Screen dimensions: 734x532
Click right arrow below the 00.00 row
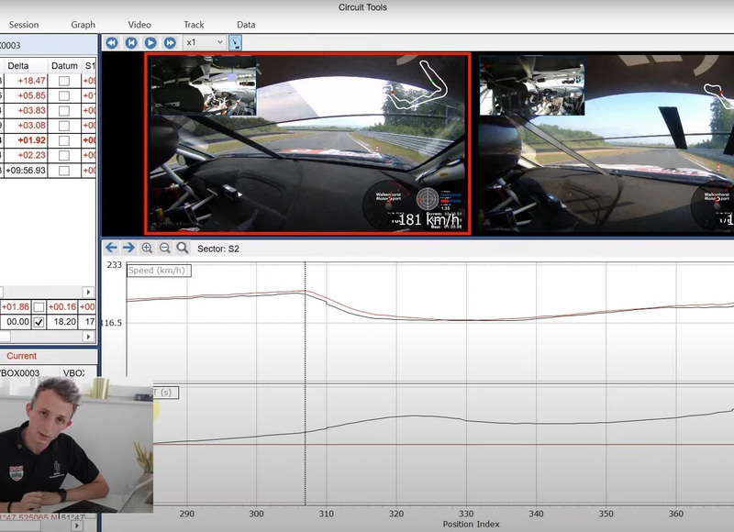tap(88, 337)
